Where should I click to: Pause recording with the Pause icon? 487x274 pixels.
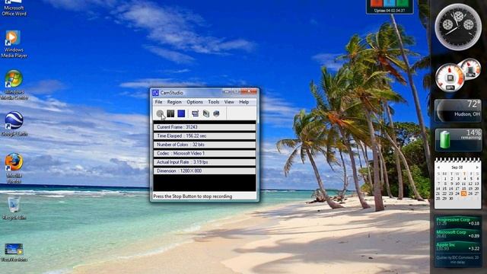(170, 113)
